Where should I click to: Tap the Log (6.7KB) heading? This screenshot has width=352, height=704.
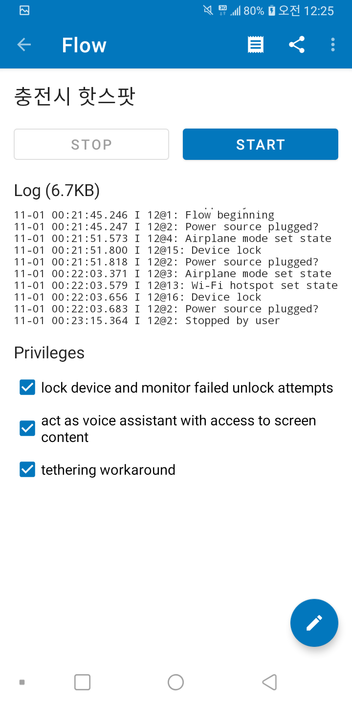tap(57, 190)
